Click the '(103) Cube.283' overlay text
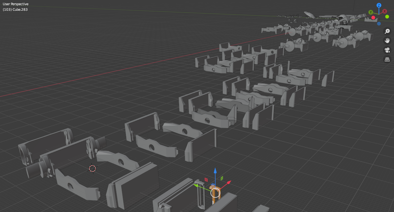This screenshot has width=394, height=212. pyautogui.click(x=15, y=10)
